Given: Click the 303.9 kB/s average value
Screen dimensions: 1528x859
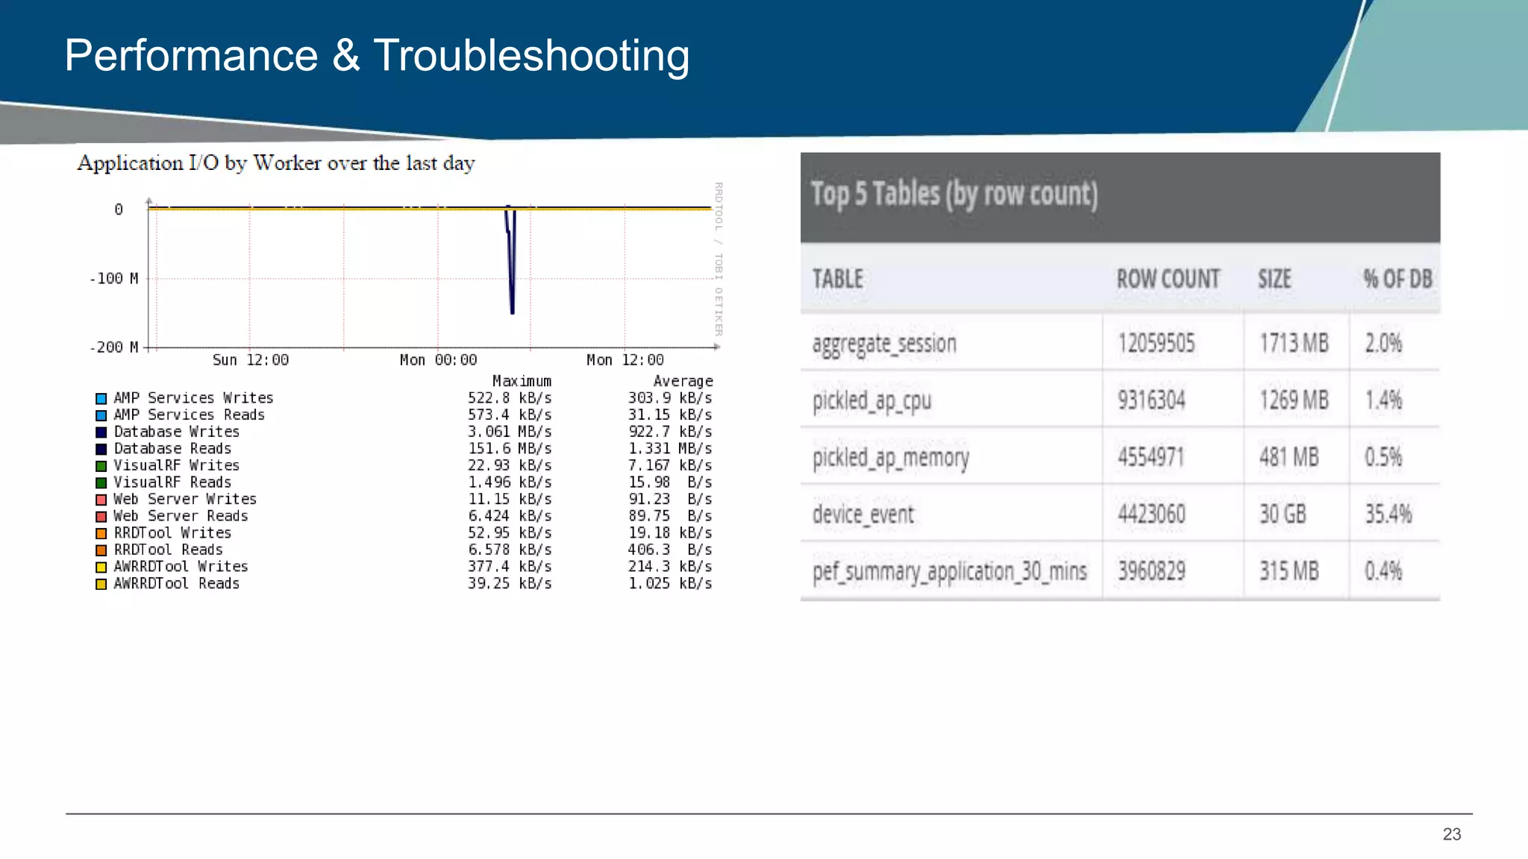Looking at the screenshot, I should (670, 398).
